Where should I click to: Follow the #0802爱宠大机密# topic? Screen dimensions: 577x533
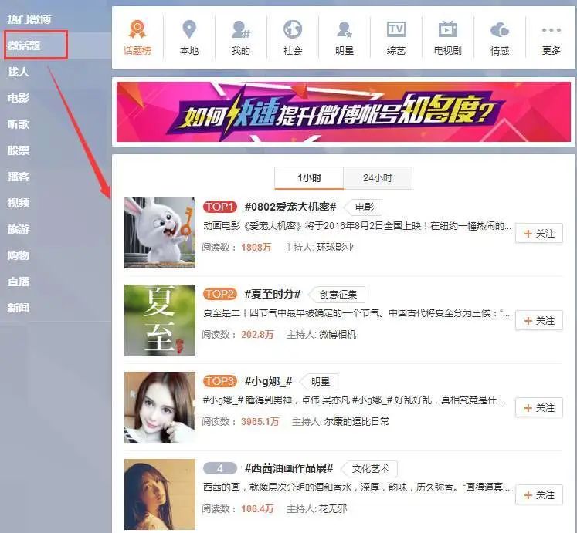tap(539, 234)
